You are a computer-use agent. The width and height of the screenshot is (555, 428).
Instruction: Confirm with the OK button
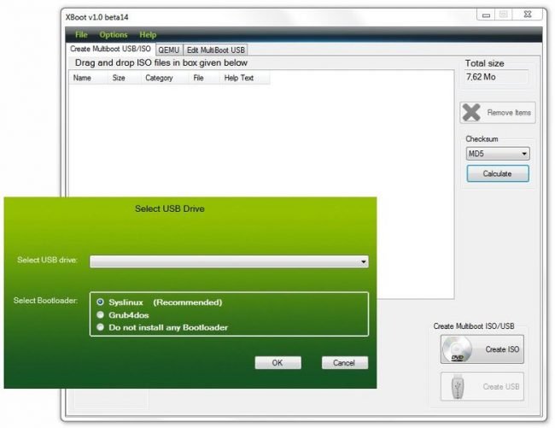(x=277, y=363)
